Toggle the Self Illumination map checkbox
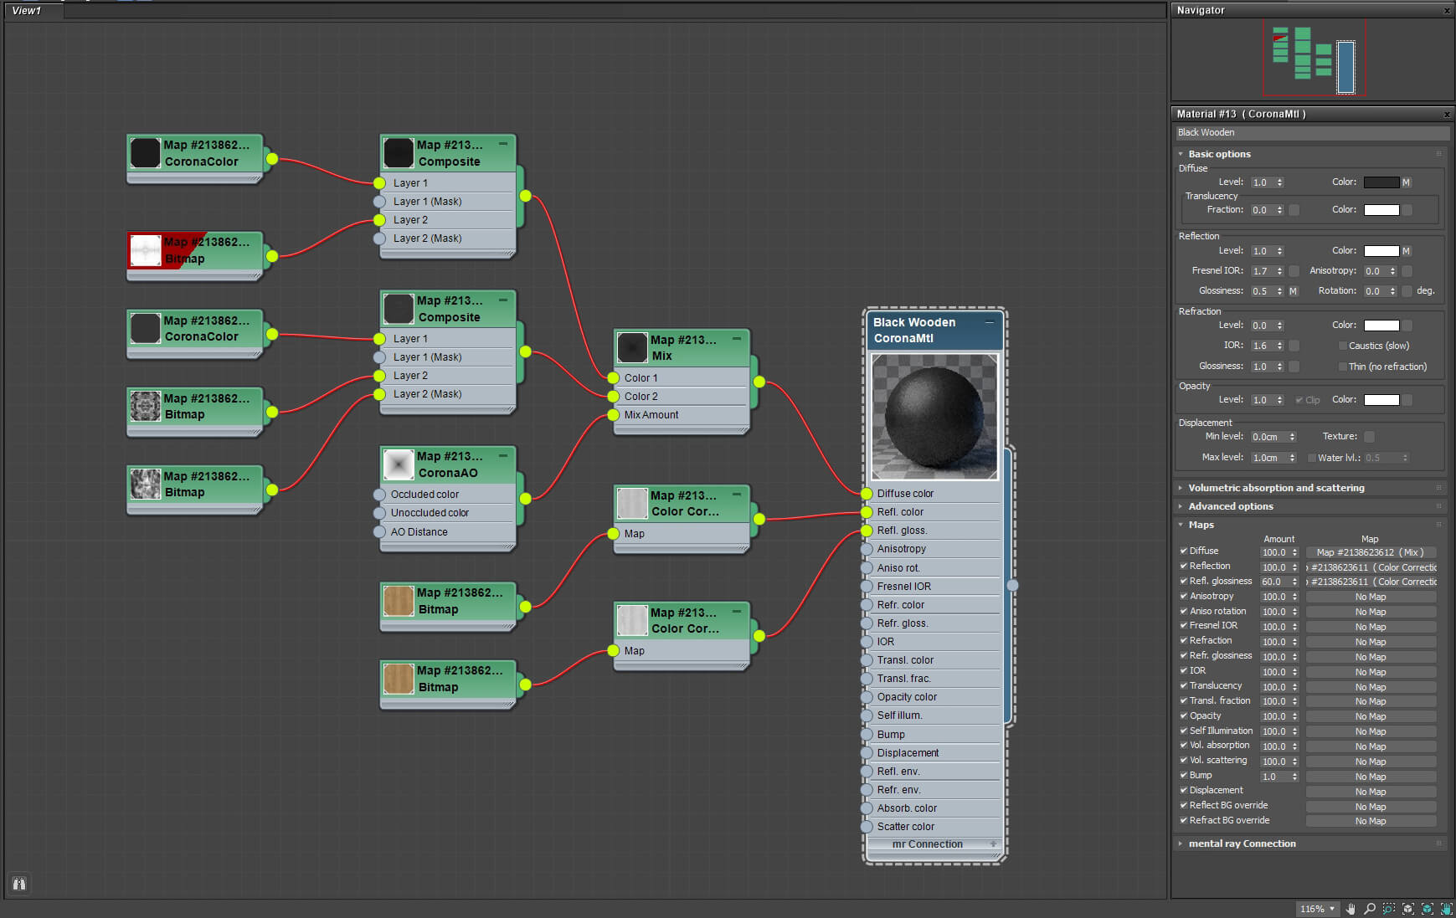1456x918 pixels. click(x=1183, y=731)
